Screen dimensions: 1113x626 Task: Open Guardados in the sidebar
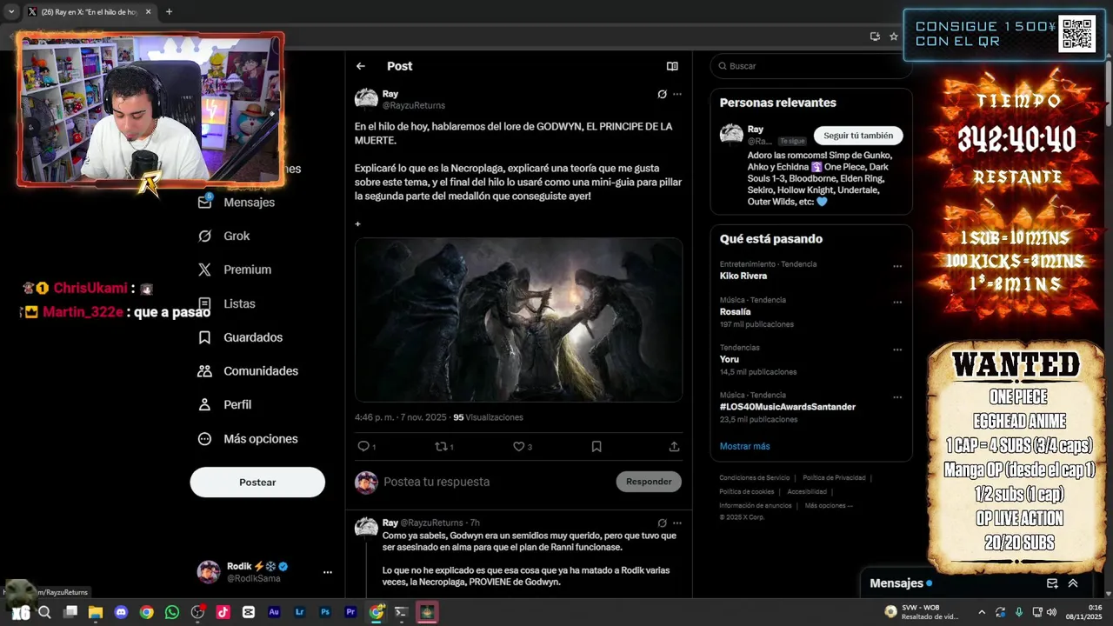click(x=241, y=337)
